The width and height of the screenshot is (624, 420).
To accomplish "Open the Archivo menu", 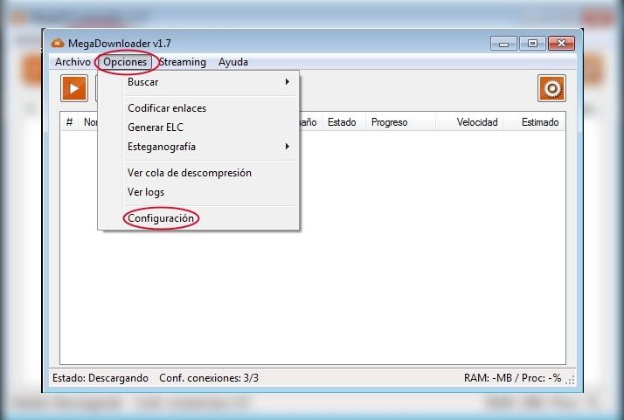I will 73,62.
